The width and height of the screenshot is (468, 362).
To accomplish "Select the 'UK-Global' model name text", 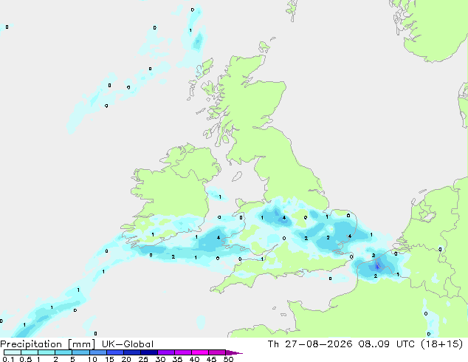I will 128,344.
